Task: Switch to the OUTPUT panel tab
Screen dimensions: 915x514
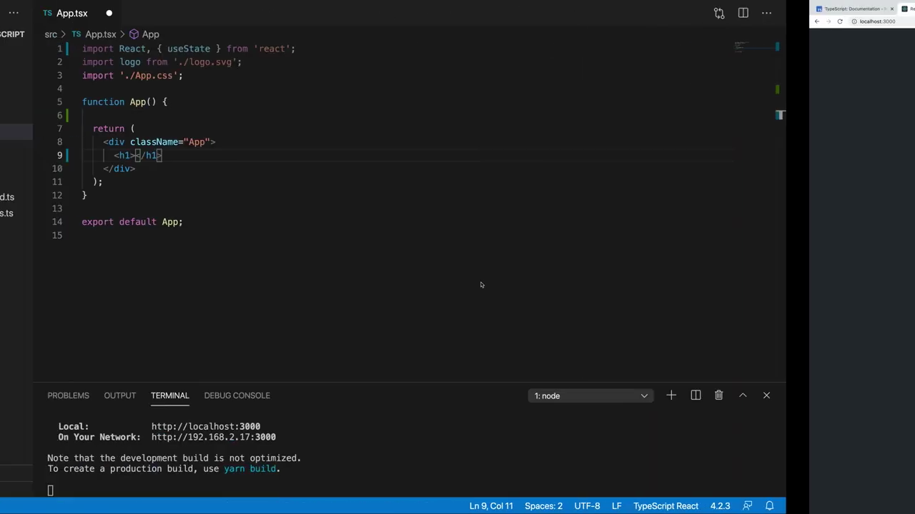Action: point(120,395)
